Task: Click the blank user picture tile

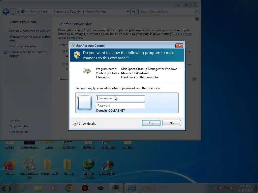Action: pyautogui.click(x=84, y=103)
